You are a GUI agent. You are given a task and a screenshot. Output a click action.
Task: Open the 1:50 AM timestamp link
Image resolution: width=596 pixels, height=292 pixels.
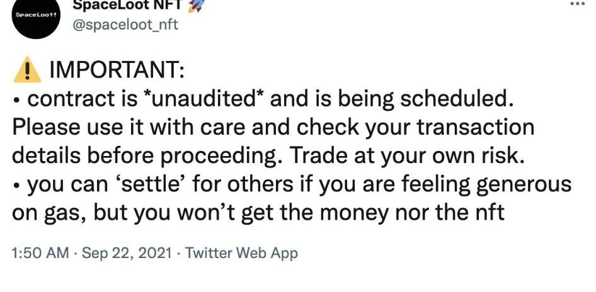[x=40, y=253]
